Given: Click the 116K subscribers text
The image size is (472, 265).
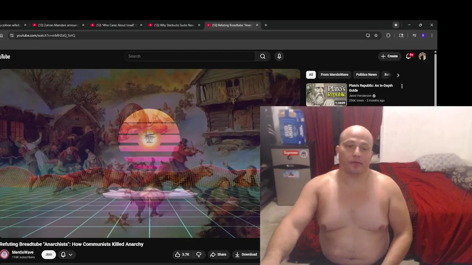Looking at the screenshot, I should click(x=23, y=257).
